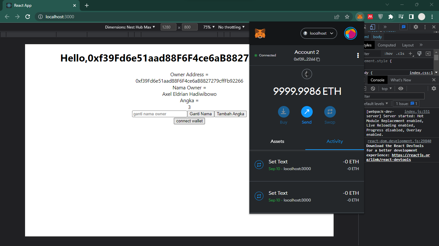Open the localhost network dropdown
The image size is (439, 246).
coord(318,33)
